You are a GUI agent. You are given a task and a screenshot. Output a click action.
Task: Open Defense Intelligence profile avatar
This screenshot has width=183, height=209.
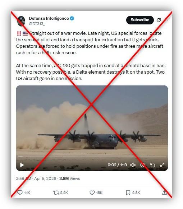[21, 21]
